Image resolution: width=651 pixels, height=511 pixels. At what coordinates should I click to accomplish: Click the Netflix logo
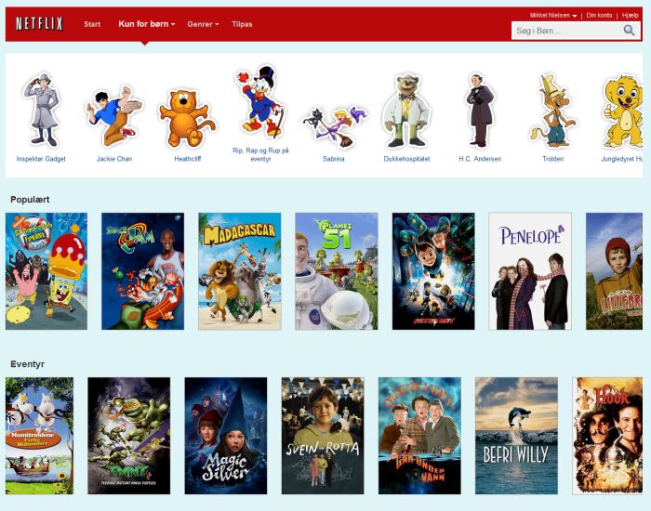pyautogui.click(x=39, y=23)
